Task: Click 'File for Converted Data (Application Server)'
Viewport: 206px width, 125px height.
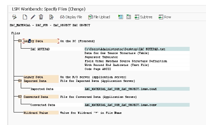Action: click(x=99, y=97)
